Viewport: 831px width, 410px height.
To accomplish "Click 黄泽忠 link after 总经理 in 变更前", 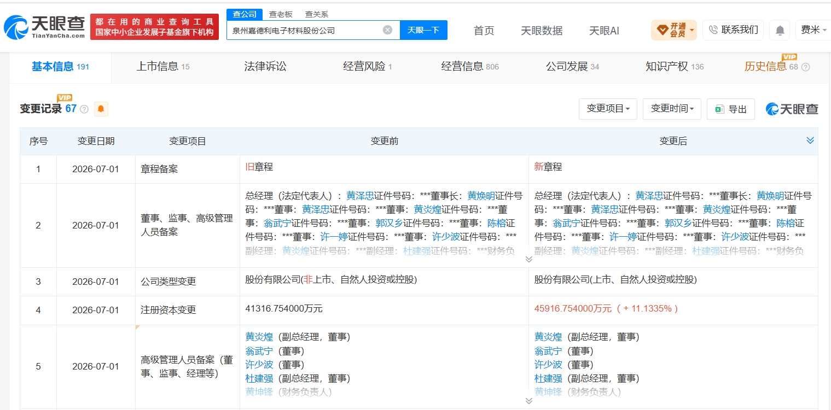I will click(360, 196).
